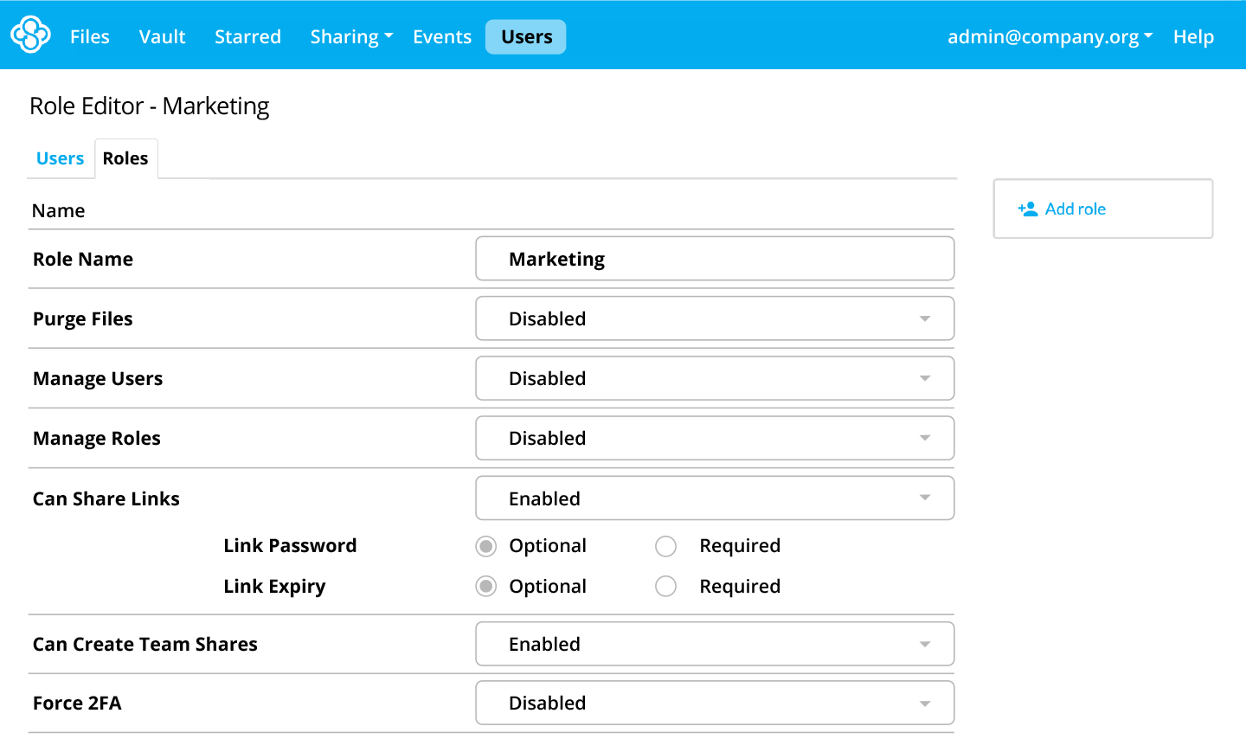
Task: Open the Purge Files dropdown
Action: coord(715,318)
